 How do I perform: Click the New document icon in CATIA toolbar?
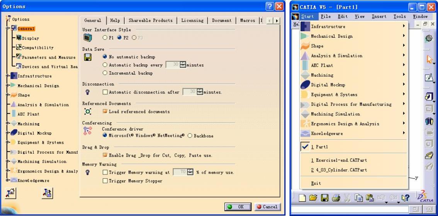coord(302,198)
